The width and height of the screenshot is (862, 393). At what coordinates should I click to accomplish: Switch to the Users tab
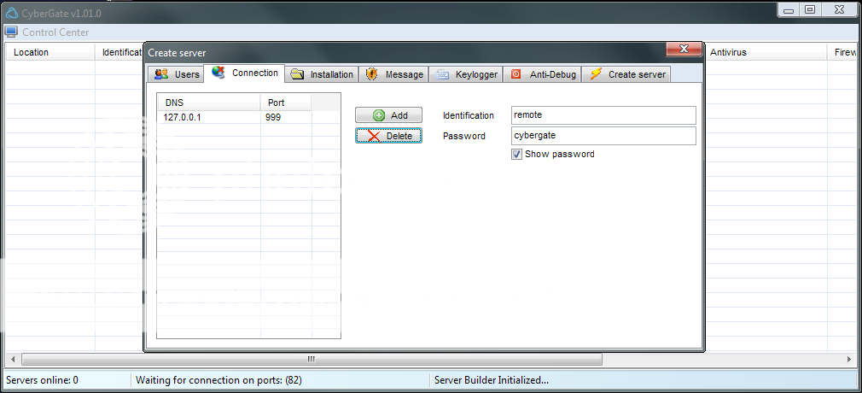pyautogui.click(x=177, y=74)
